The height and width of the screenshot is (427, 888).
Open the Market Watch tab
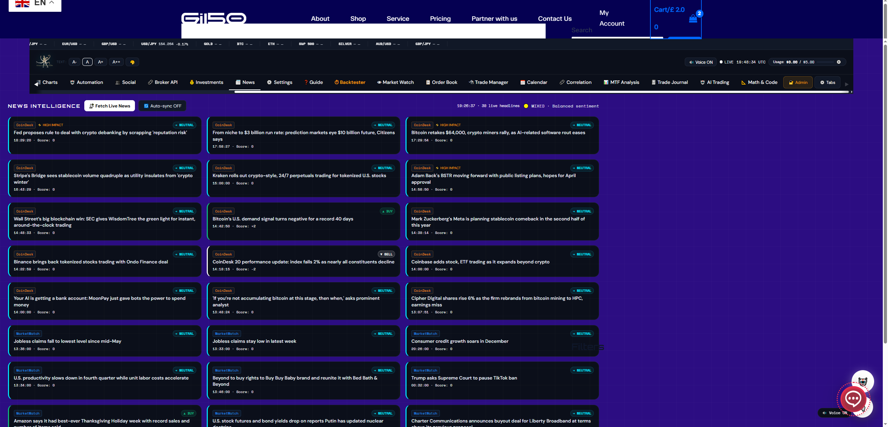(395, 82)
